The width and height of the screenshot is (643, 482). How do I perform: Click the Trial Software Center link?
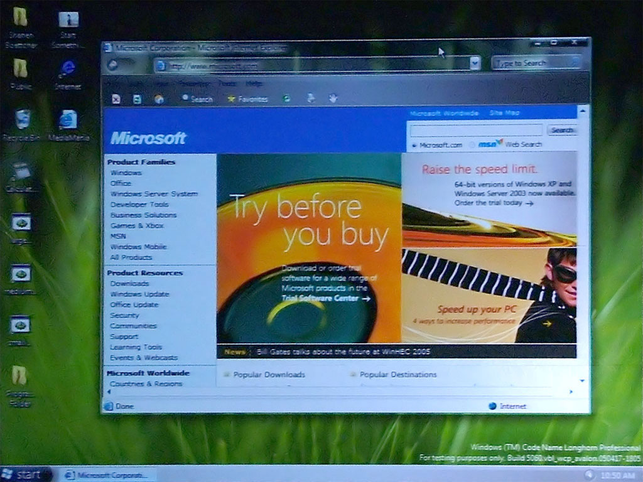click(x=325, y=298)
